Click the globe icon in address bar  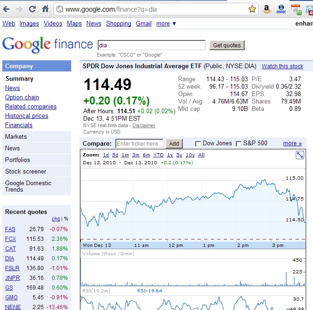[60, 9]
